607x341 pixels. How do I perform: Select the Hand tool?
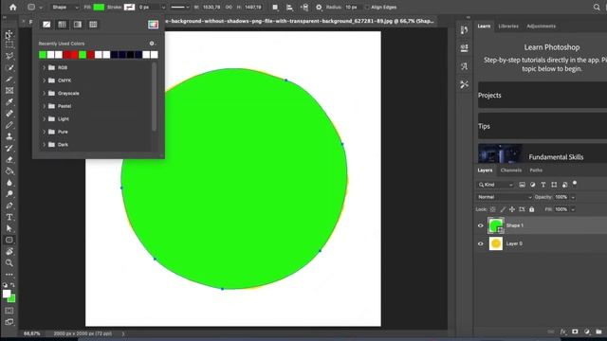pyautogui.click(x=9, y=251)
